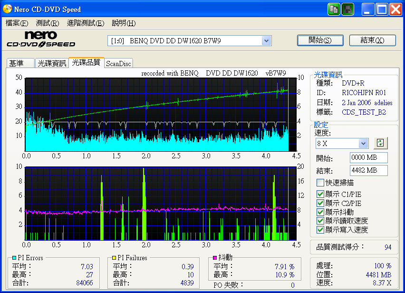Click the 結束(X) exit button
Viewport: 405px width, 293px height.
point(373,40)
